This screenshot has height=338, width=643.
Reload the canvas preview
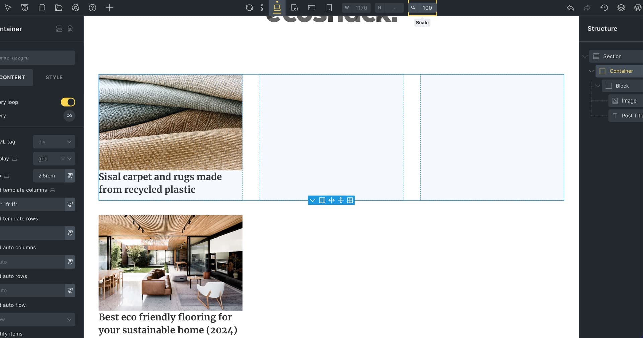click(249, 8)
